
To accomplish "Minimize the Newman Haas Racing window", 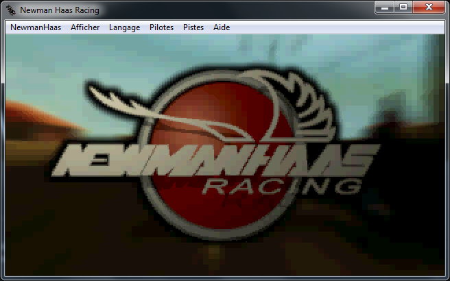I will click(385, 7).
